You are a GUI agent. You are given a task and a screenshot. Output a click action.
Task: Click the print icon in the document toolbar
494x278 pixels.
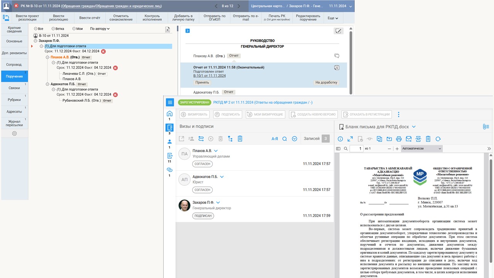(x=399, y=139)
